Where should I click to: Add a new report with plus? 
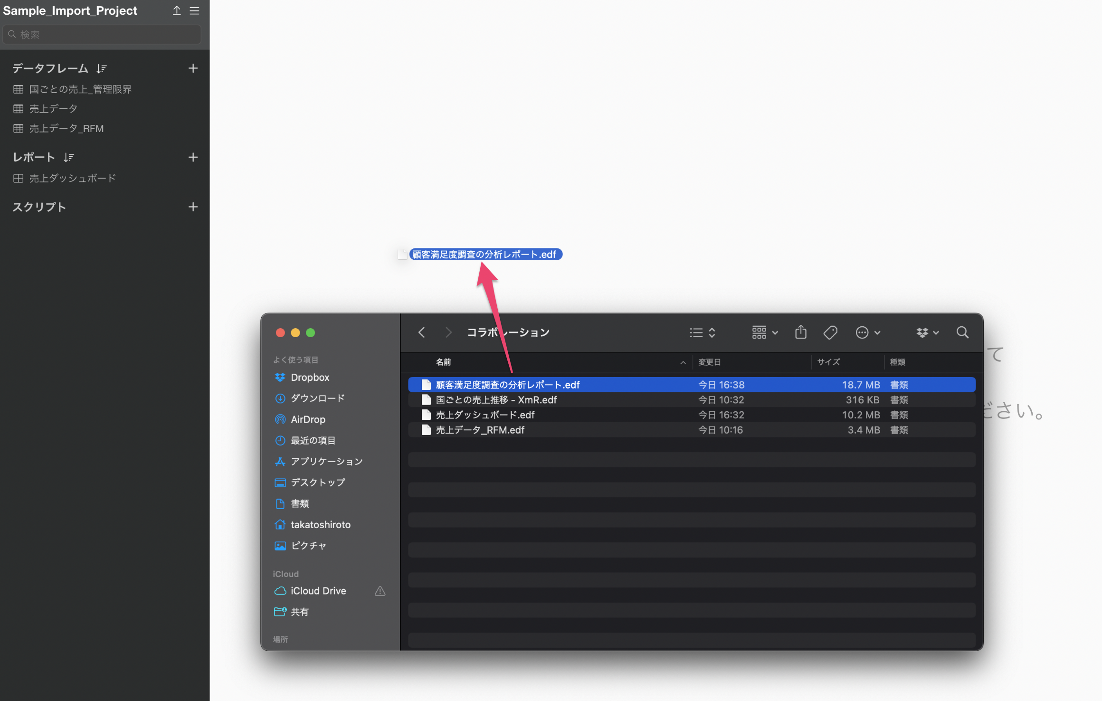[193, 157]
